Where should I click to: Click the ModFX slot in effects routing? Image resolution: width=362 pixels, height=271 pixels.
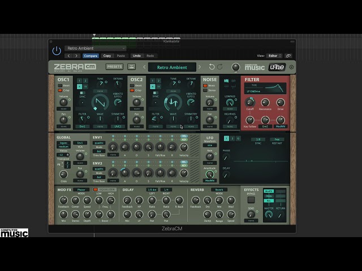coord(269,191)
